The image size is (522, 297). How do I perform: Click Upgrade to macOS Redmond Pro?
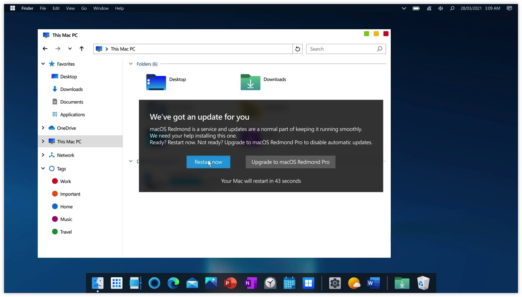tap(290, 162)
